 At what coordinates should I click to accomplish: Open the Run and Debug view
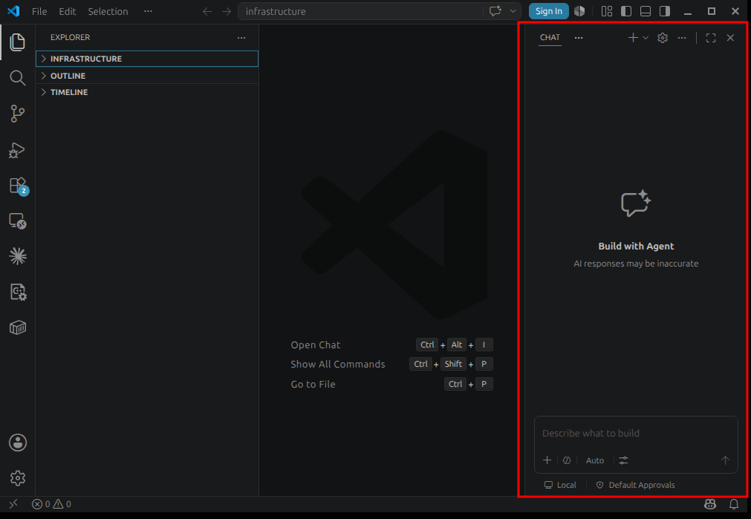[x=17, y=150]
